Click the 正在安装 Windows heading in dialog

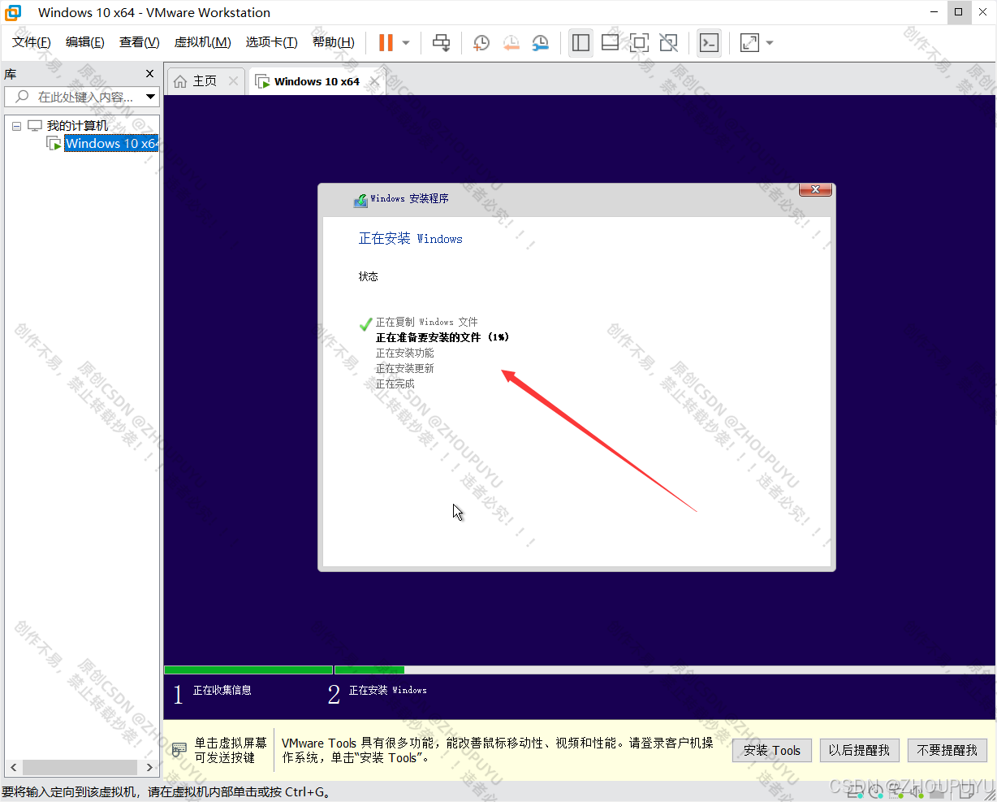coord(411,239)
